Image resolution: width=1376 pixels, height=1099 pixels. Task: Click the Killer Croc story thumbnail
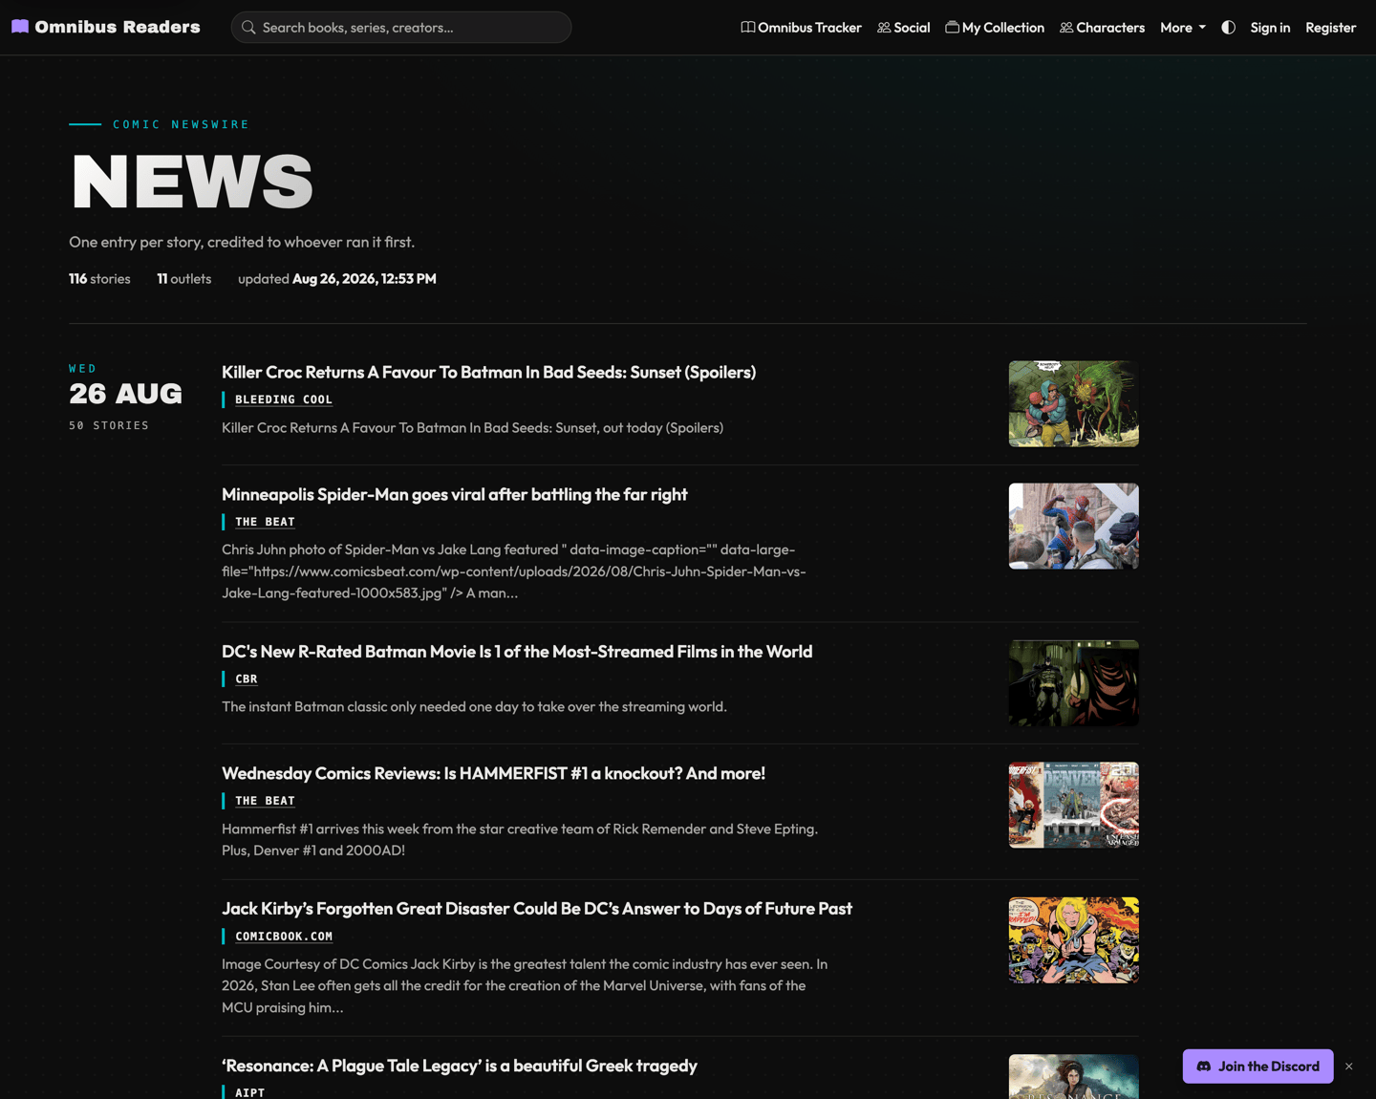(1073, 403)
